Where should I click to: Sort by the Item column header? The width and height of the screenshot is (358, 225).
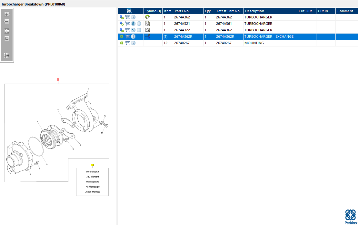pyautogui.click(x=168, y=11)
